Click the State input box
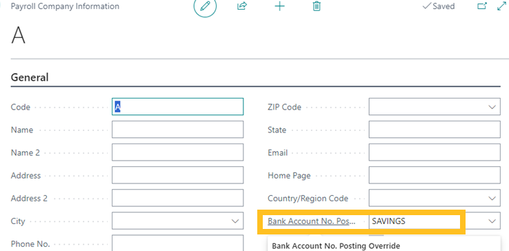Screen dimensions: 509x251 click(x=435, y=130)
